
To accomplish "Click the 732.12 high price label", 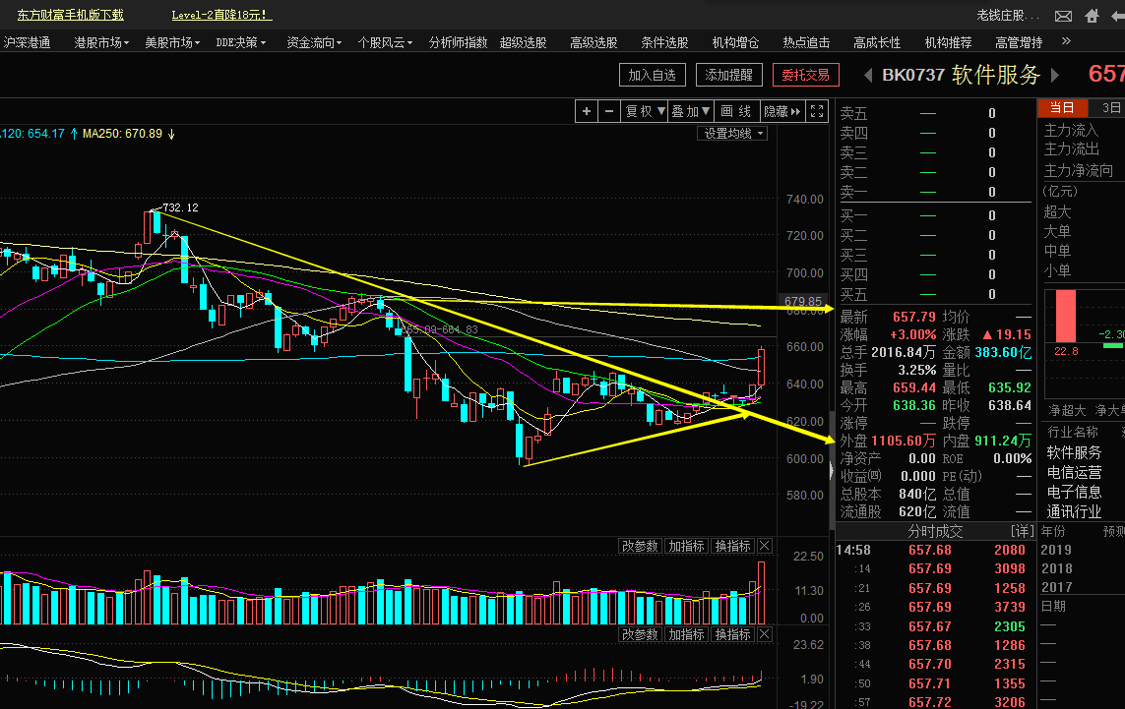I will click(180, 207).
